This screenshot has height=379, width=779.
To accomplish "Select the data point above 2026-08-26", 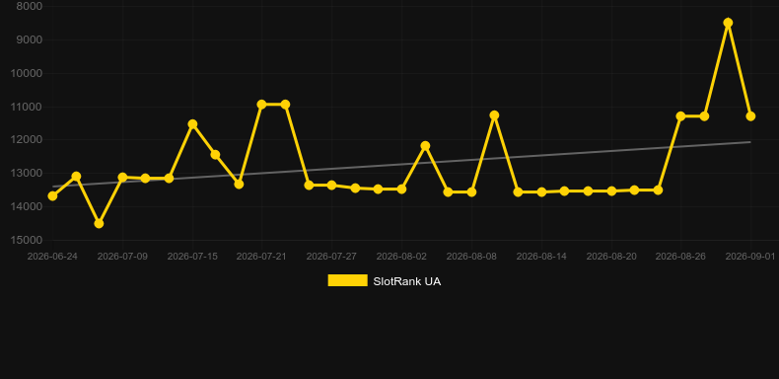I will (680, 115).
